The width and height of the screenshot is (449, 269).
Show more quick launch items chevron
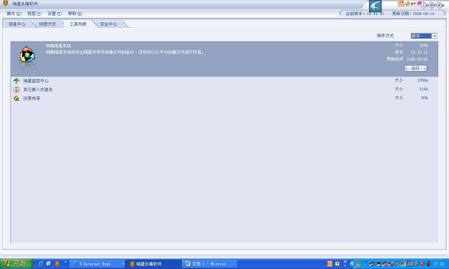[65, 262]
